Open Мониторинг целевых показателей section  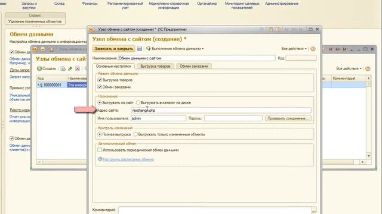pyautogui.click(x=242, y=5)
